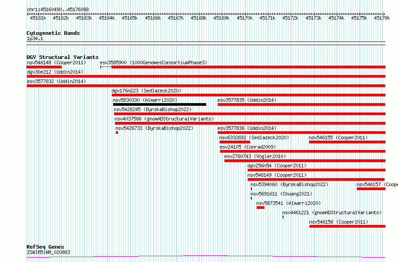The height and width of the screenshot is (262, 398).
Task: Open the esv3577832 (Uddin2014) variant label
Action: coord(56,81)
